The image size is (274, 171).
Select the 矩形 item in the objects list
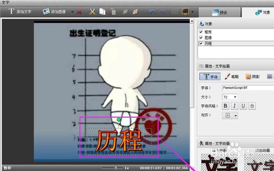click(208, 32)
